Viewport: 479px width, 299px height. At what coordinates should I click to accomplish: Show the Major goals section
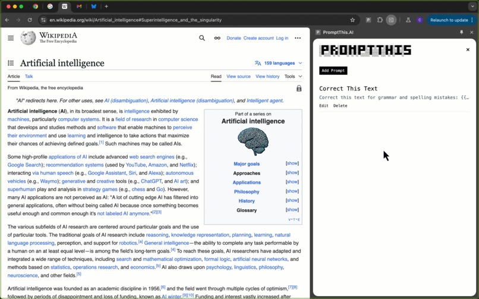pos(292,163)
